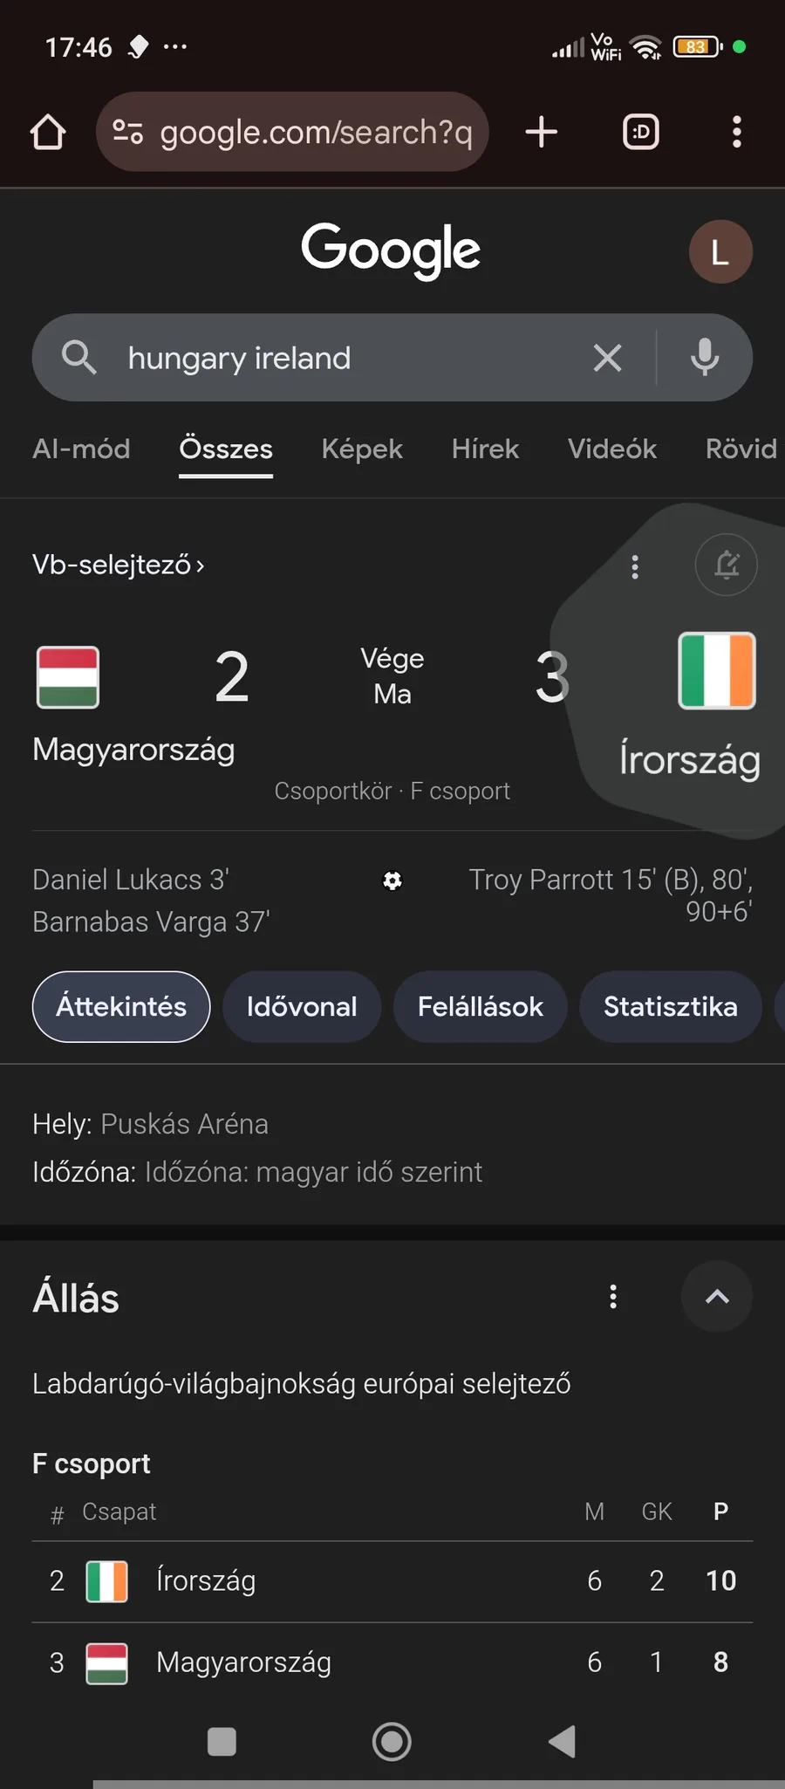
Task: Open the account avatar labeled L
Action: [x=720, y=252]
